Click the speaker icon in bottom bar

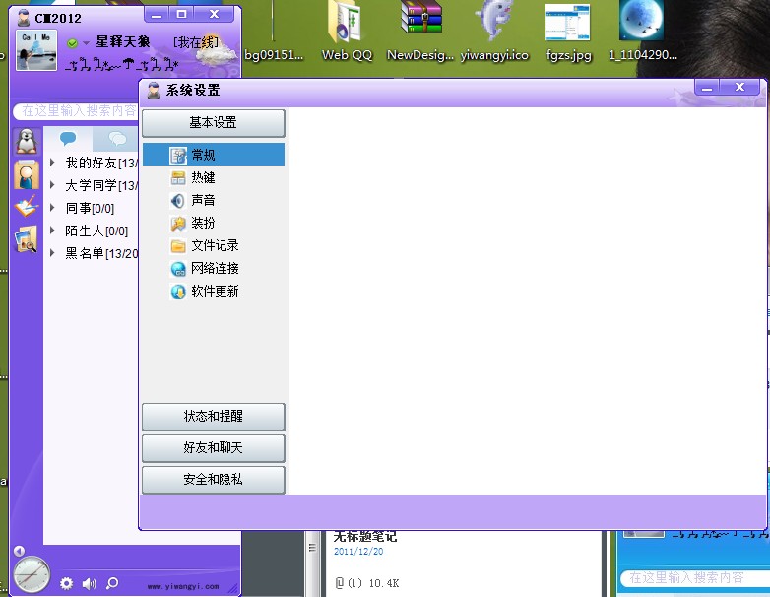tap(90, 583)
